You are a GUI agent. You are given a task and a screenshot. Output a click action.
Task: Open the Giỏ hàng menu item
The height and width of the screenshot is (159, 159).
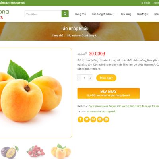126,14
